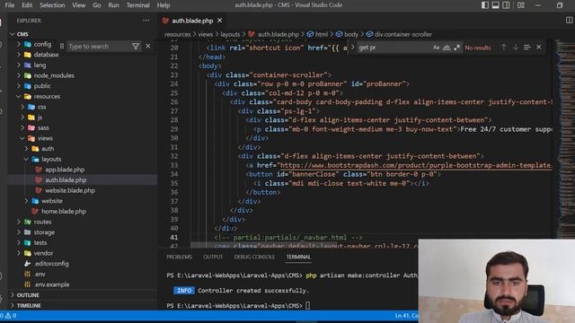Click line number 41 in the gutter

click(x=173, y=237)
